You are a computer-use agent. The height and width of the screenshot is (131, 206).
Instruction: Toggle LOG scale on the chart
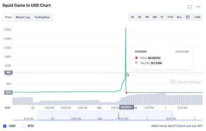(197, 17)
